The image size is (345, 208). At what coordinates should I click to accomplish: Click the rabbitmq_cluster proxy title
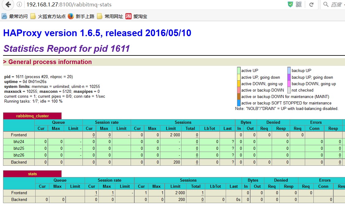[33, 116]
